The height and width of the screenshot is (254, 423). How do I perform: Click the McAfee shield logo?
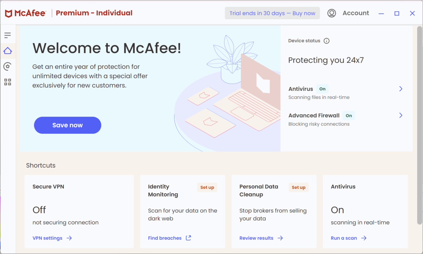(x=9, y=13)
